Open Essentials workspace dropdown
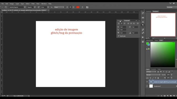This screenshot has width=177, height=99. click(x=171, y=7)
